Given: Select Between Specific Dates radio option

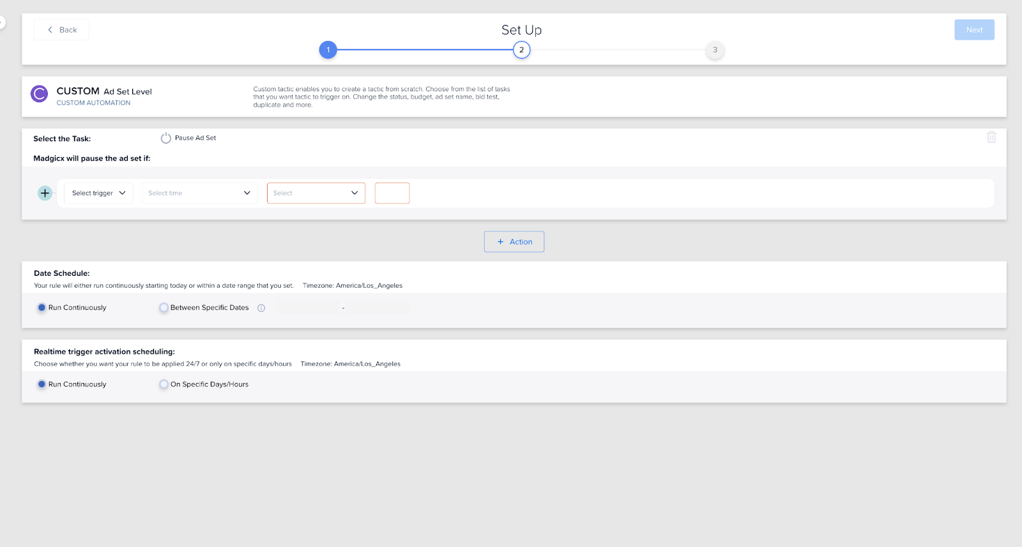Looking at the screenshot, I should click(x=164, y=308).
